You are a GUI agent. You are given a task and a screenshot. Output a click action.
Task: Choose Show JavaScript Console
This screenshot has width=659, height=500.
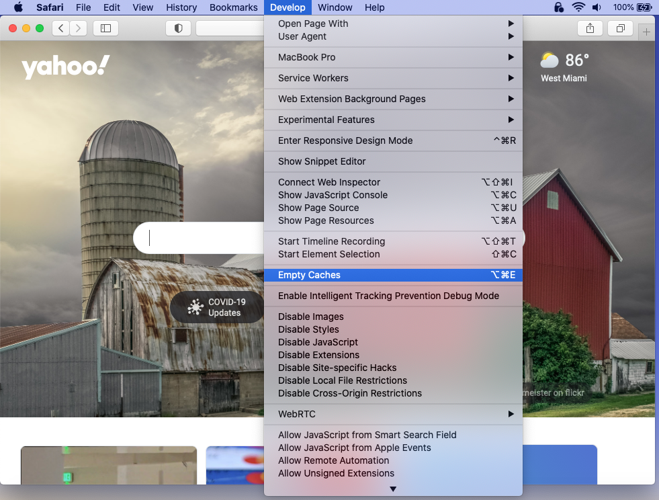(x=393, y=195)
